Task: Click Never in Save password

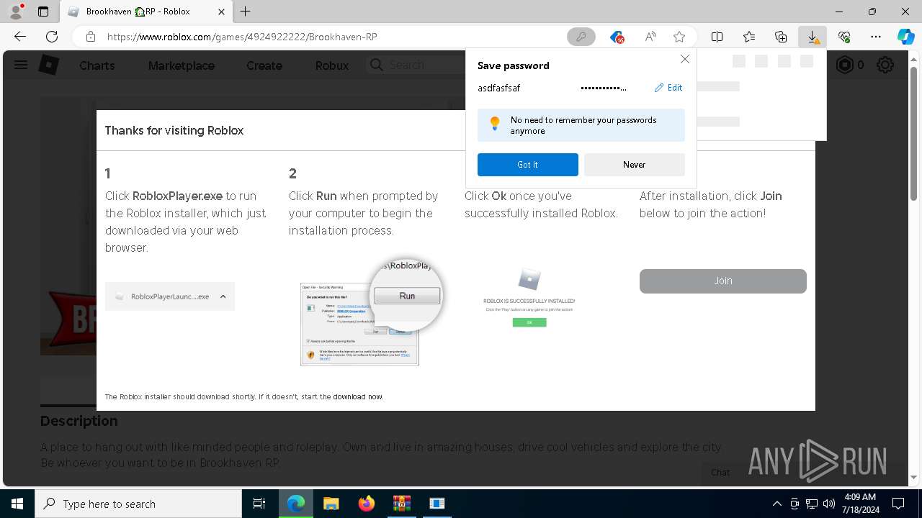Action: point(635,165)
